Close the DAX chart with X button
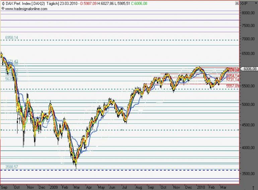The width and height of the screenshot is (258, 190). tap(237, 3)
